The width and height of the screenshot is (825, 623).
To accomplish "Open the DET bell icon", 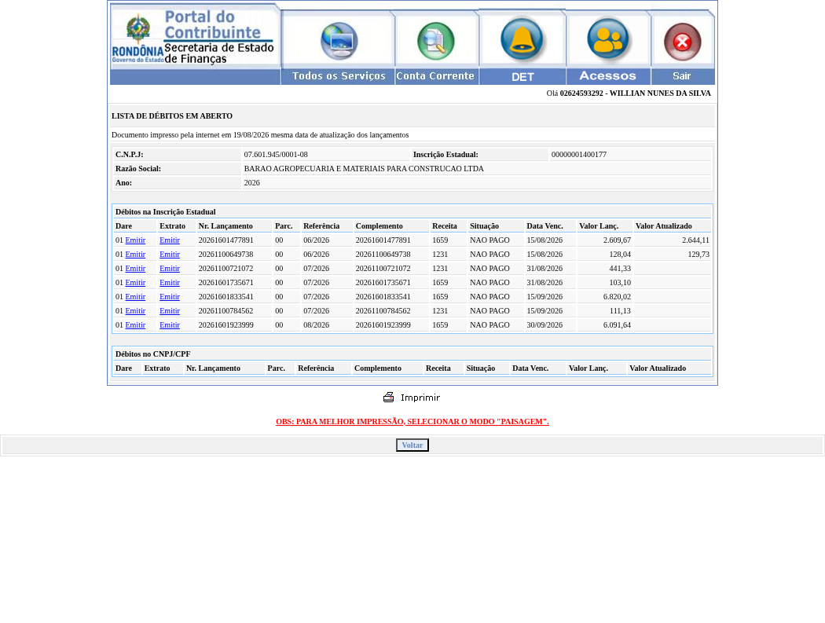I will pyautogui.click(x=522, y=40).
